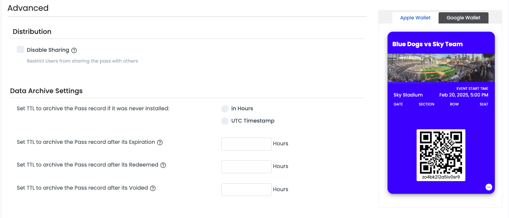Click the event start date on pass

pyautogui.click(x=464, y=95)
